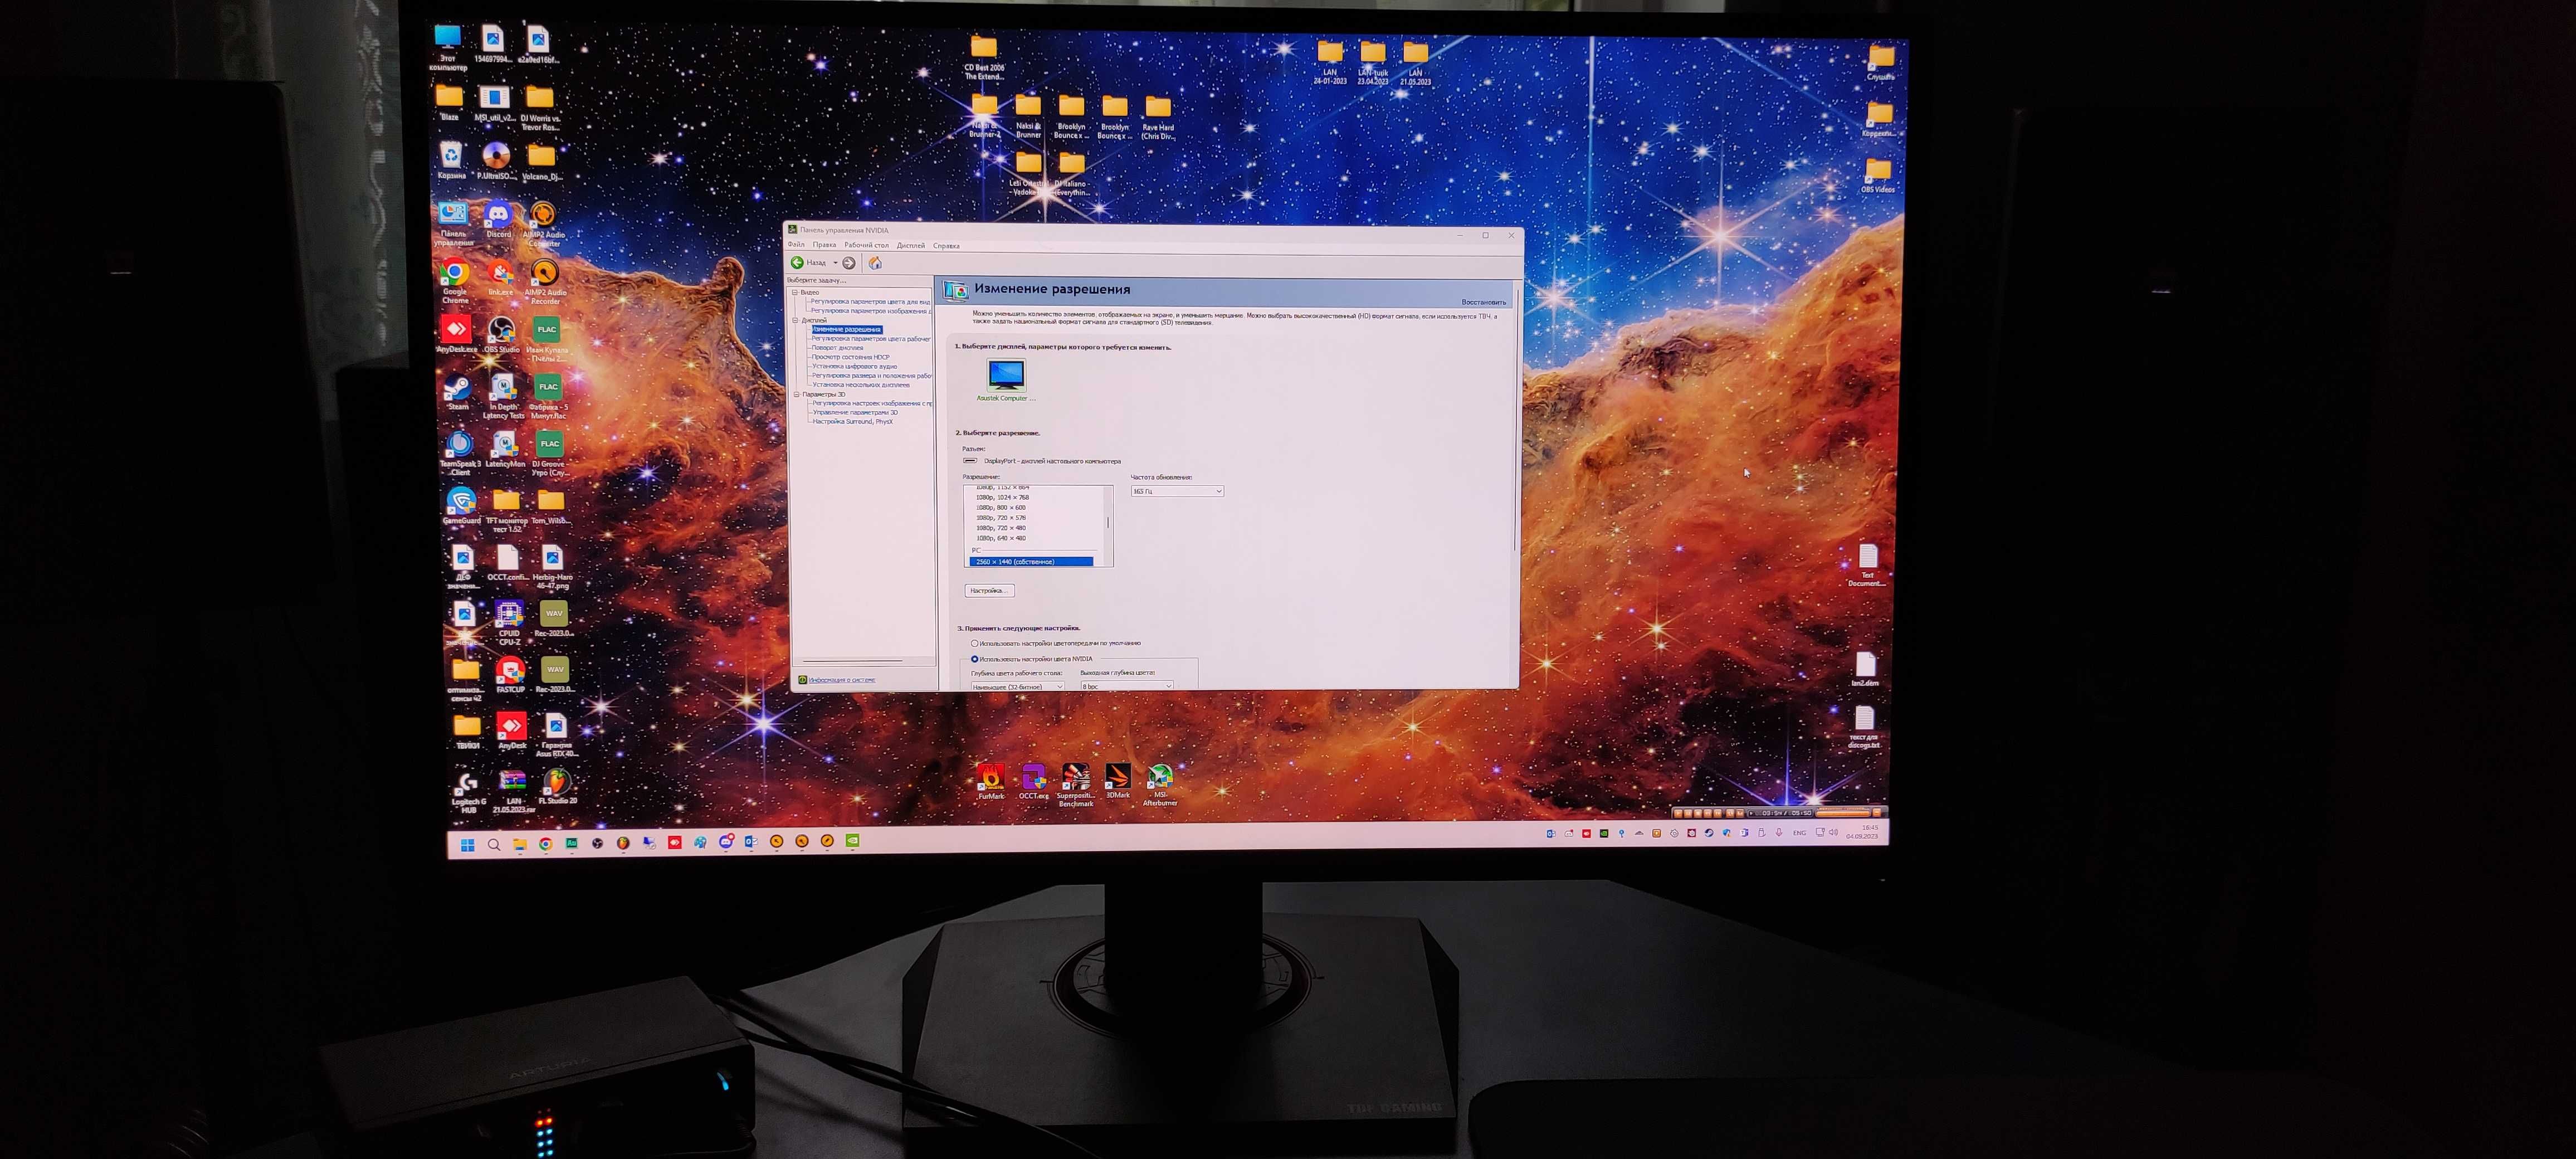Collapse the Дисплей tree node
Screen dimensions: 2576x1159
coord(796,320)
